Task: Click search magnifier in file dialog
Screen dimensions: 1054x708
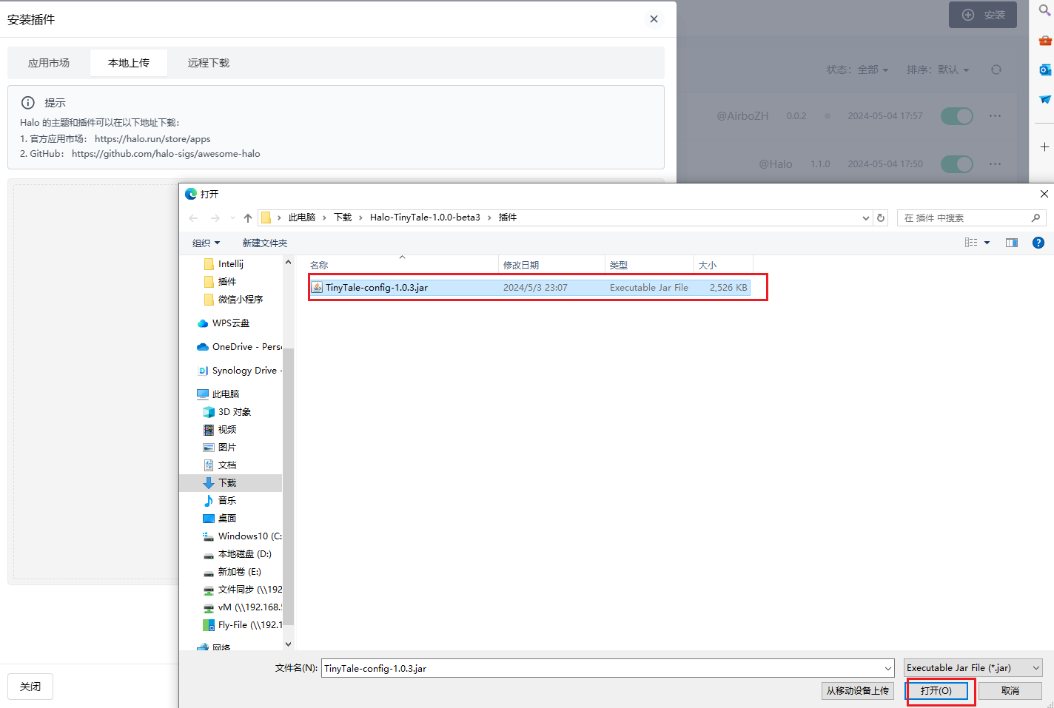Action: pos(1035,218)
